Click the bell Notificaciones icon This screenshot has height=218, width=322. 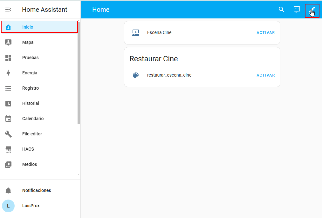coord(8,191)
